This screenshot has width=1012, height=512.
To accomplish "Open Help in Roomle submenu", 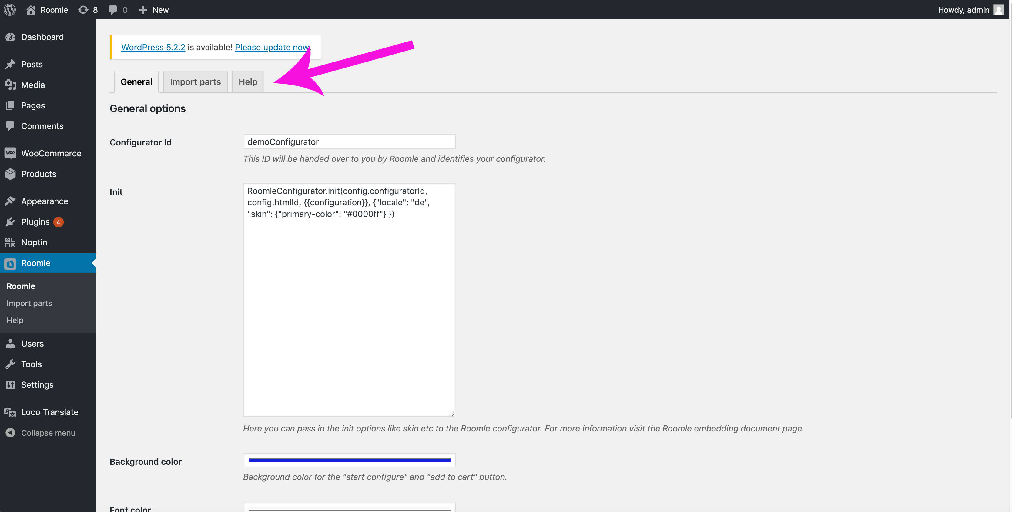I will (x=15, y=320).
